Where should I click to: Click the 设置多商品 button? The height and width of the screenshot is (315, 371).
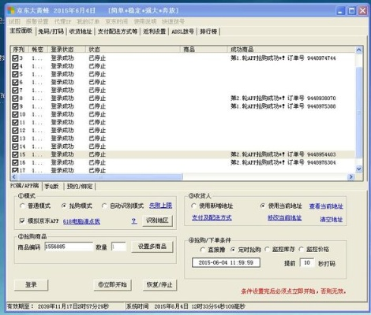152,246
